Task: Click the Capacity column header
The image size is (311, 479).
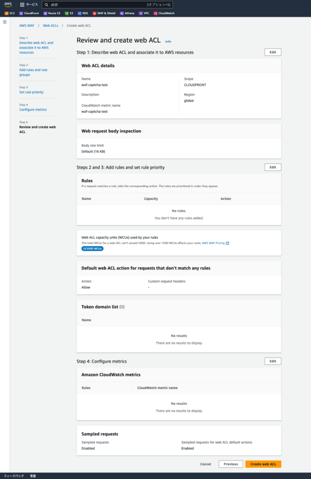Action: click(x=151, y=199)
